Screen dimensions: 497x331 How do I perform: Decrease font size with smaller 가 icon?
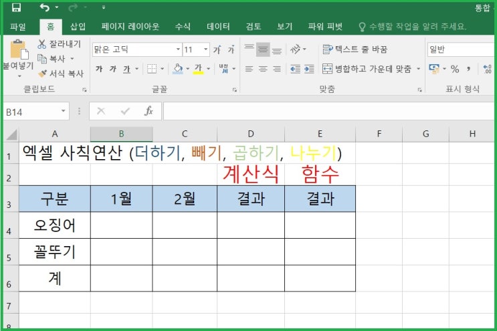pyautogui.click(x=231, y=49)
